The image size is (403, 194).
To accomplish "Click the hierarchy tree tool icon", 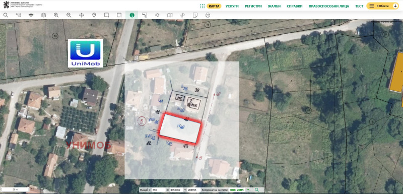I will (18, 15).
